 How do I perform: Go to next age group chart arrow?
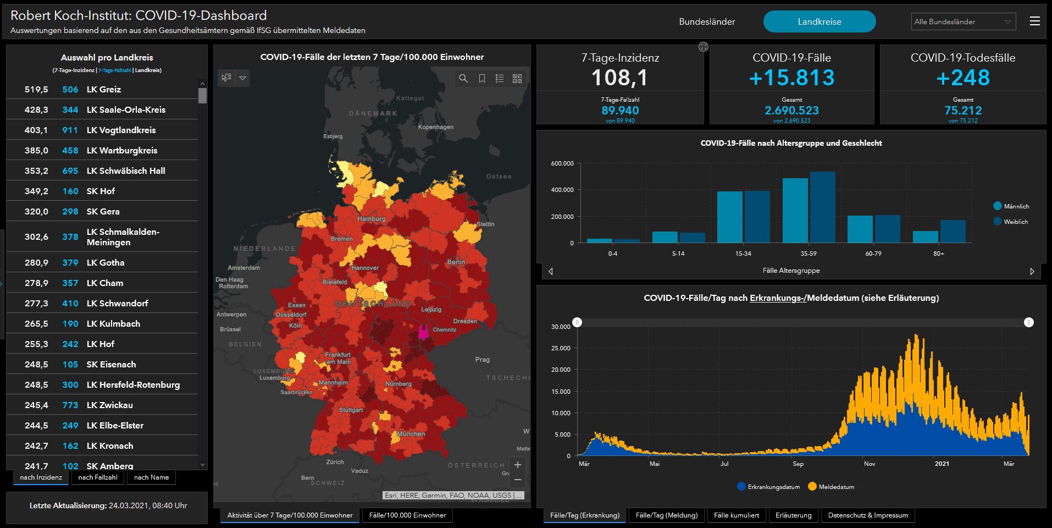[1032, 271]
